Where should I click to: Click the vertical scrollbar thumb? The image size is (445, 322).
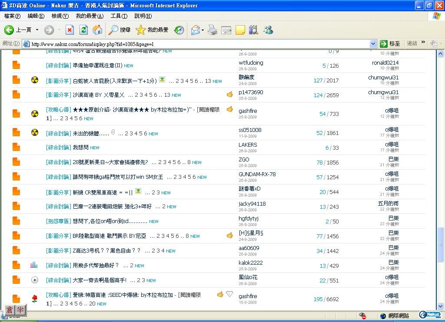440,244
